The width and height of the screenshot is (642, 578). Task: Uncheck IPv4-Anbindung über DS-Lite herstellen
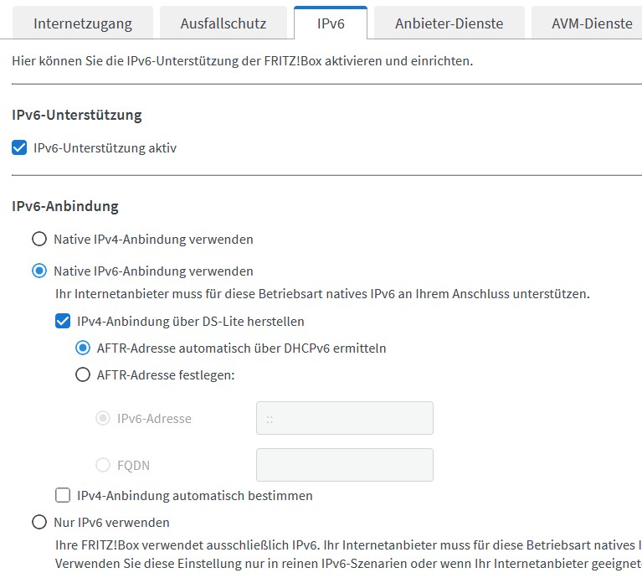click(x=63, y=321)
